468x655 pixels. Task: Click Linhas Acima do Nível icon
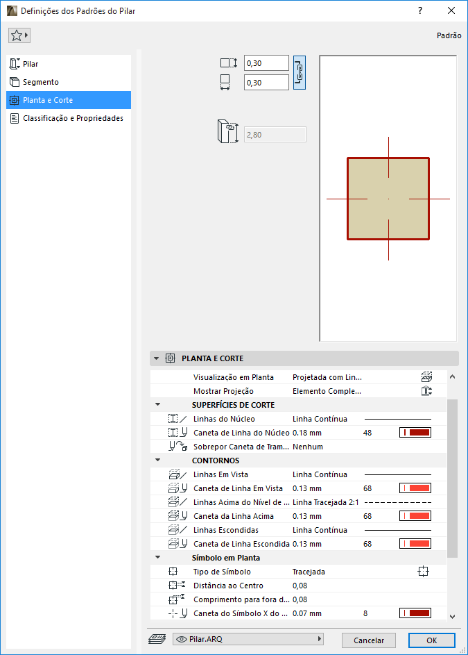[x=177, y=501]
